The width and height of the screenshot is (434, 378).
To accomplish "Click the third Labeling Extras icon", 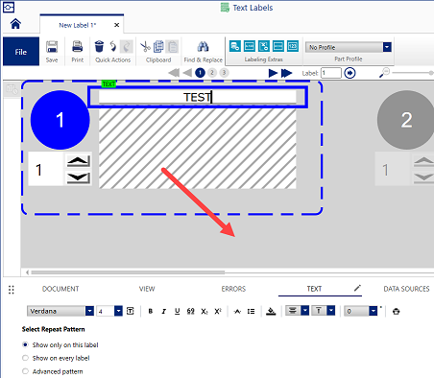I will pos(264,46).
